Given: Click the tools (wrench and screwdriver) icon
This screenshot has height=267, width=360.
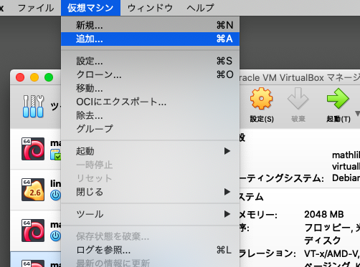Looking at the screenshot, I should pos(33,106).
